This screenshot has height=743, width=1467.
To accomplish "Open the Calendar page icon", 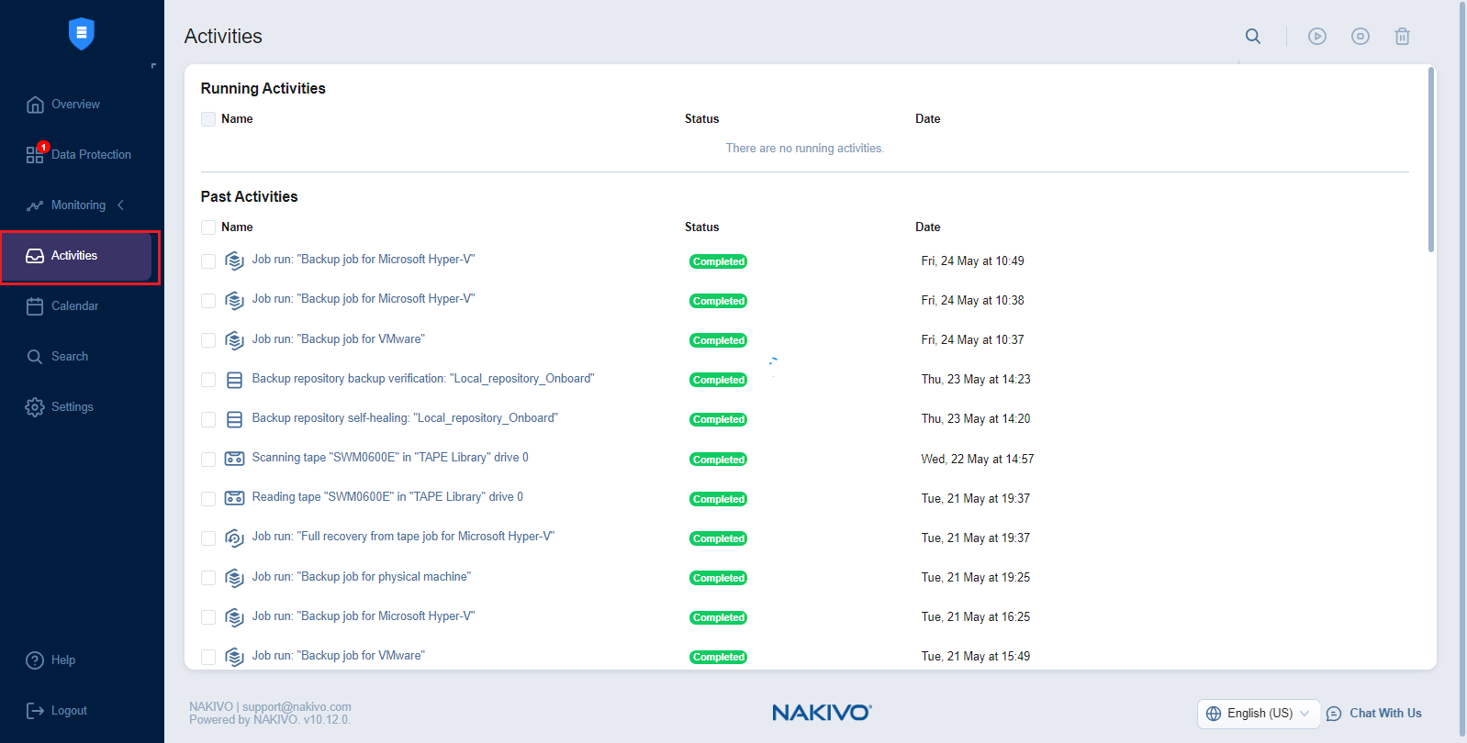I will 35,306.
